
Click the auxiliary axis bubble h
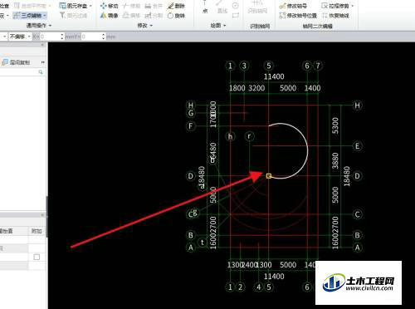pos(230,136)
